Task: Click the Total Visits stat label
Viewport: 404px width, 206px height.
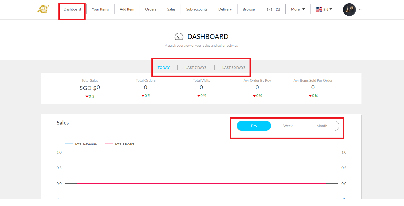Action: pyautogui.click(x=201, y=80)
